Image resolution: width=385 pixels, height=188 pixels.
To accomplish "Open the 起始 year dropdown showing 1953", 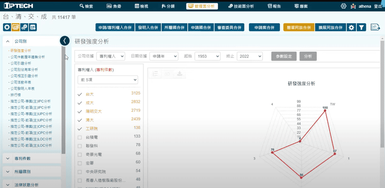I will point(207,56).
